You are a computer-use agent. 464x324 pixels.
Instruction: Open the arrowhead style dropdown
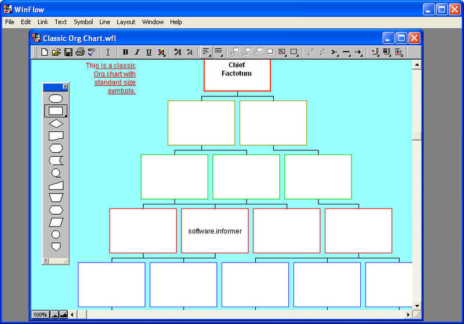point(358,52)
